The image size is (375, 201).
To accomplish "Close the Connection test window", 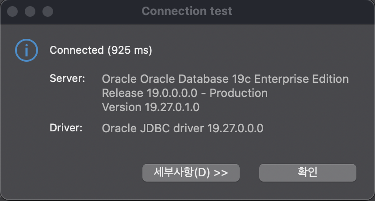I will pos(12,11).
